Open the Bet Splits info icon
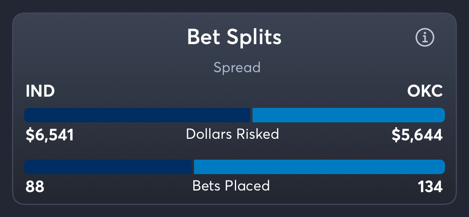 425,38
